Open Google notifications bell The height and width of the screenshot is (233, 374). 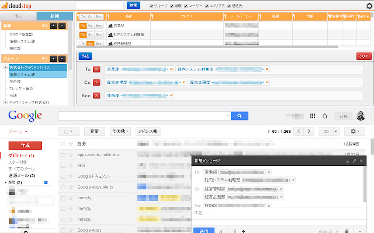click(x=325, y=116)
